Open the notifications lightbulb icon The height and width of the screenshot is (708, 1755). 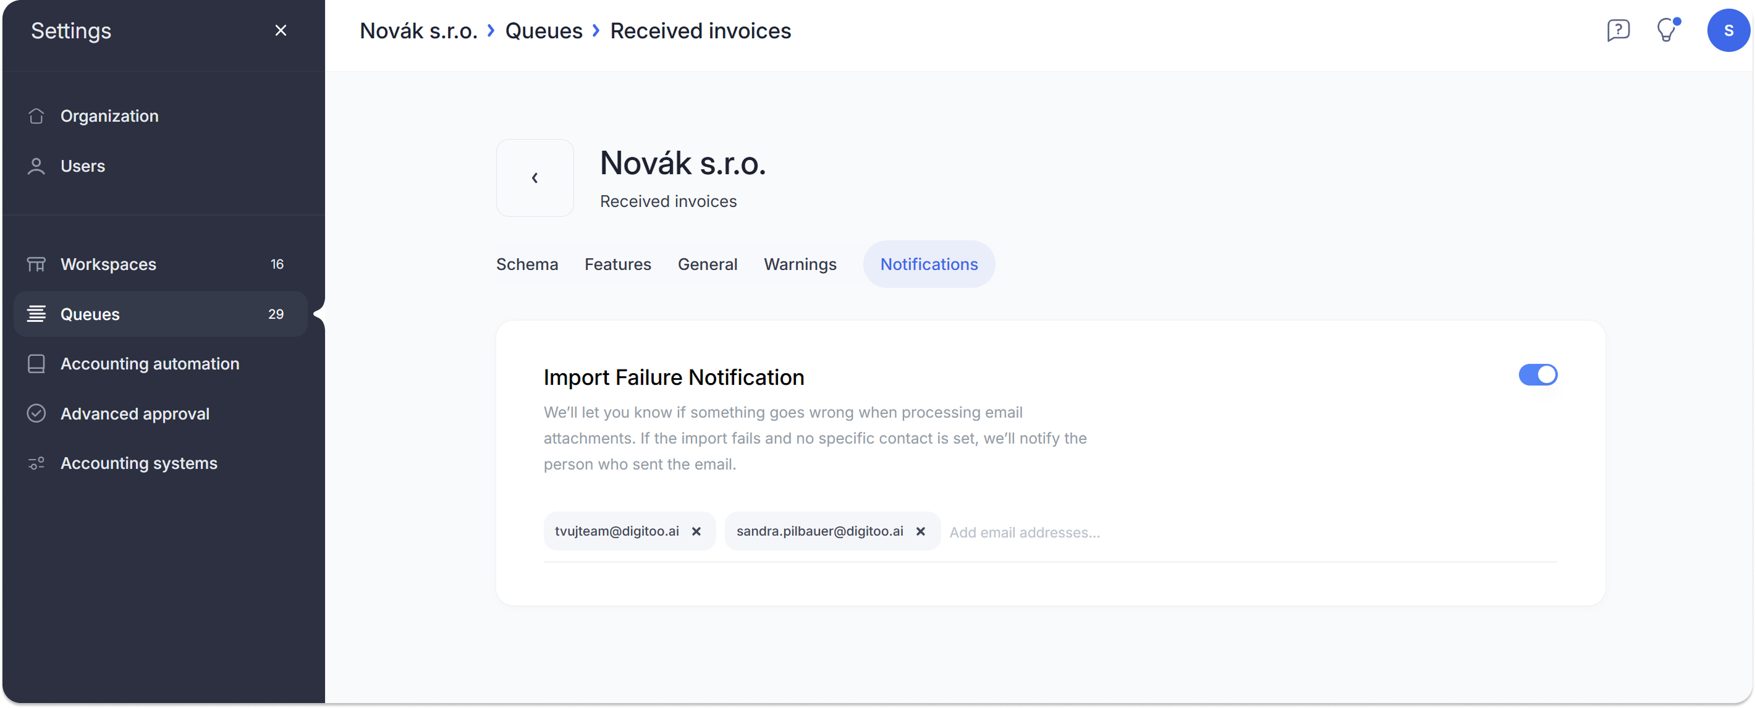pos(1667,30)
